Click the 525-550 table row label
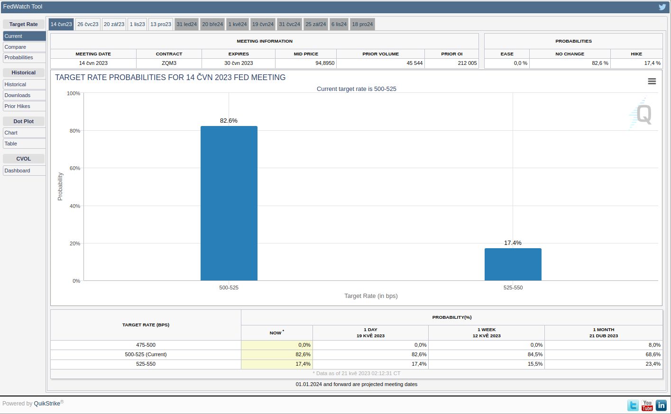This screenshot has height=414, width=671. coord(146,364)
